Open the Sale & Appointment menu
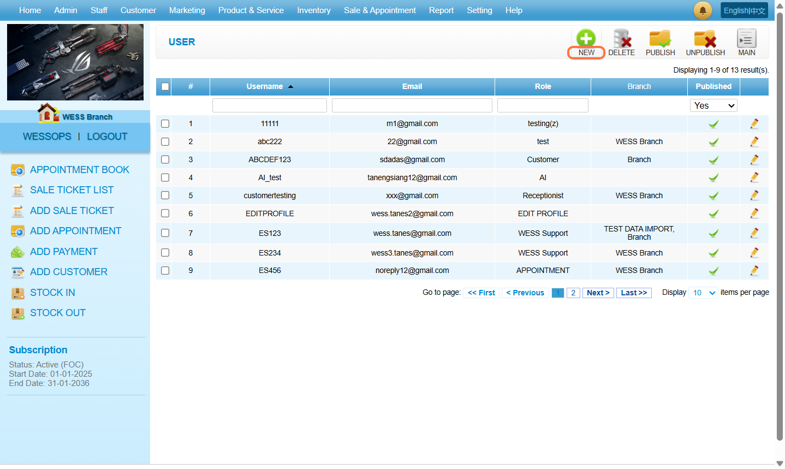This screenshot has height=469, width=785. (x=380, y=10)
